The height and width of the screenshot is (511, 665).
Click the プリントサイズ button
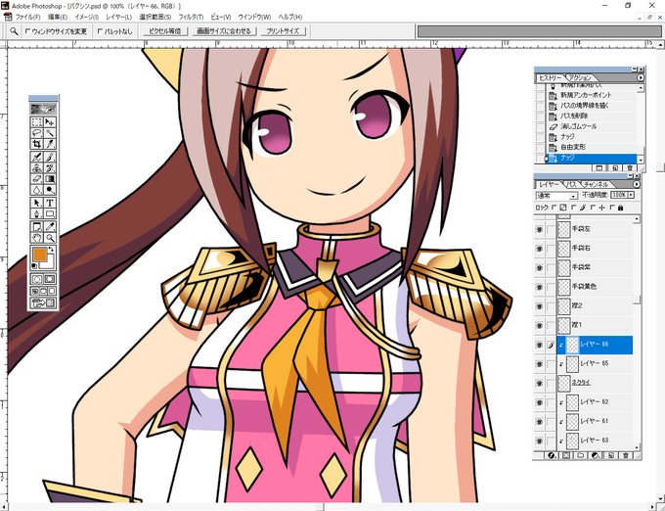click(283, 31)
